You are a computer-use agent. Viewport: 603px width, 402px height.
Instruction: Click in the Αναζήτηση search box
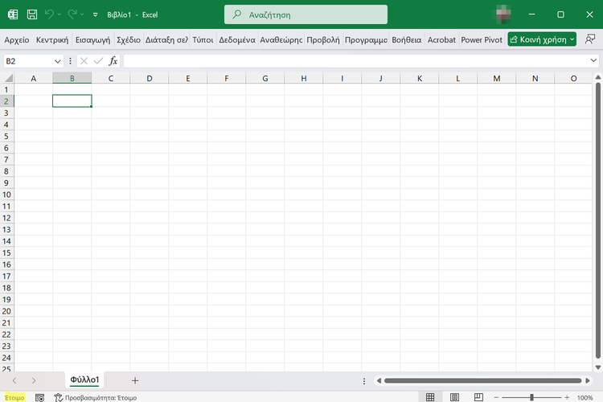tap(306, 14)
